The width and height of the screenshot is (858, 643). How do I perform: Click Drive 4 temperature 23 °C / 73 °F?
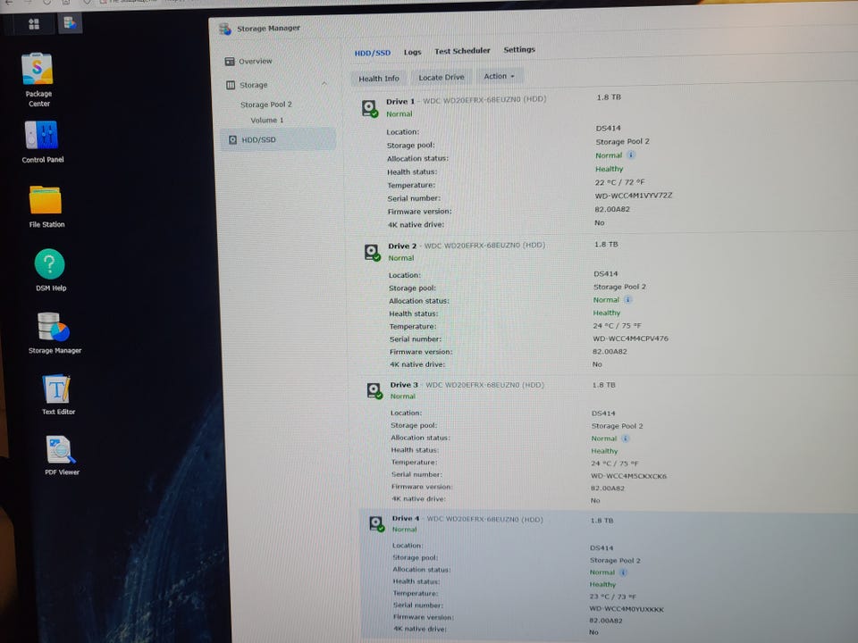[x=613, y=596]
